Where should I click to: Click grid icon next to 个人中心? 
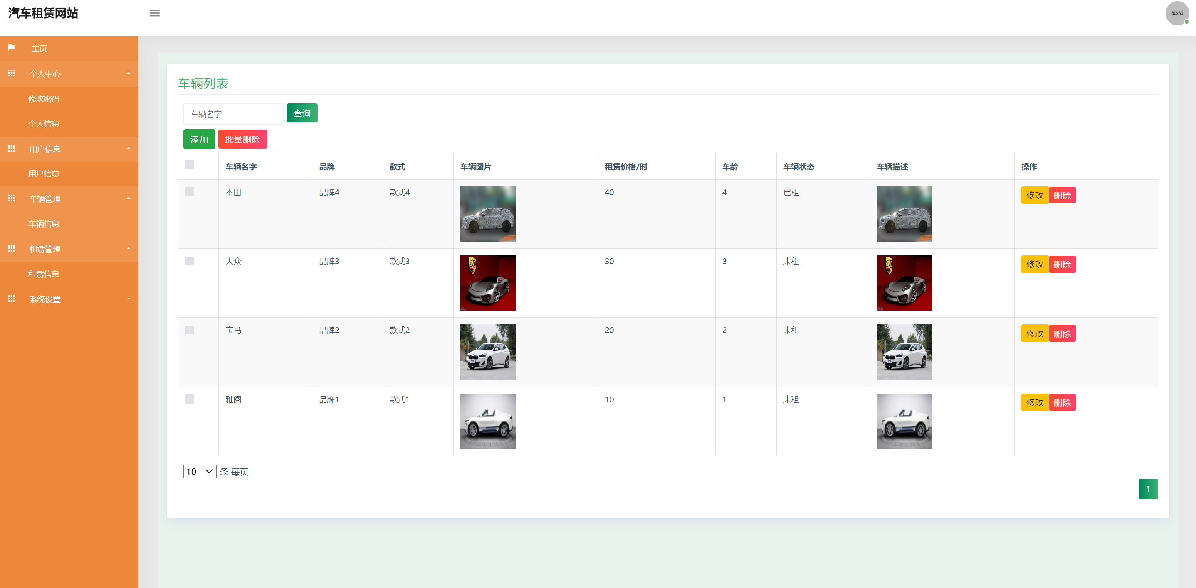(x=12, y=73)
